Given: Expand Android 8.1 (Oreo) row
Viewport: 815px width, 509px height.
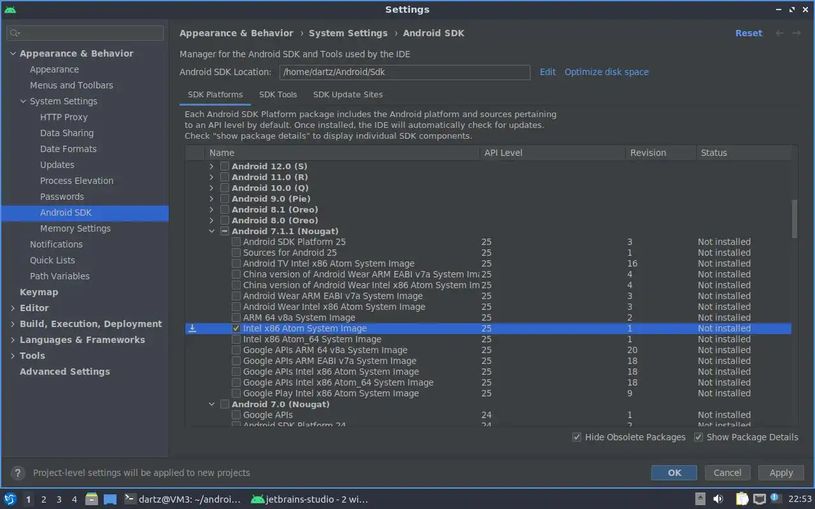Looking at the screenshot, I should pos(211,209).
